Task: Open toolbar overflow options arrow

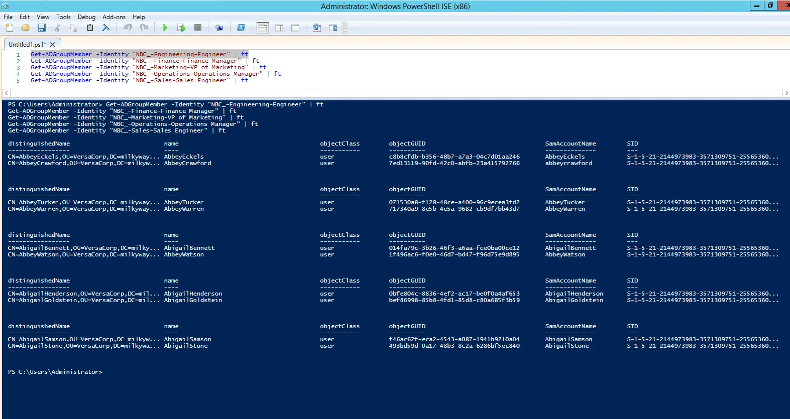Action: [345, 28]
